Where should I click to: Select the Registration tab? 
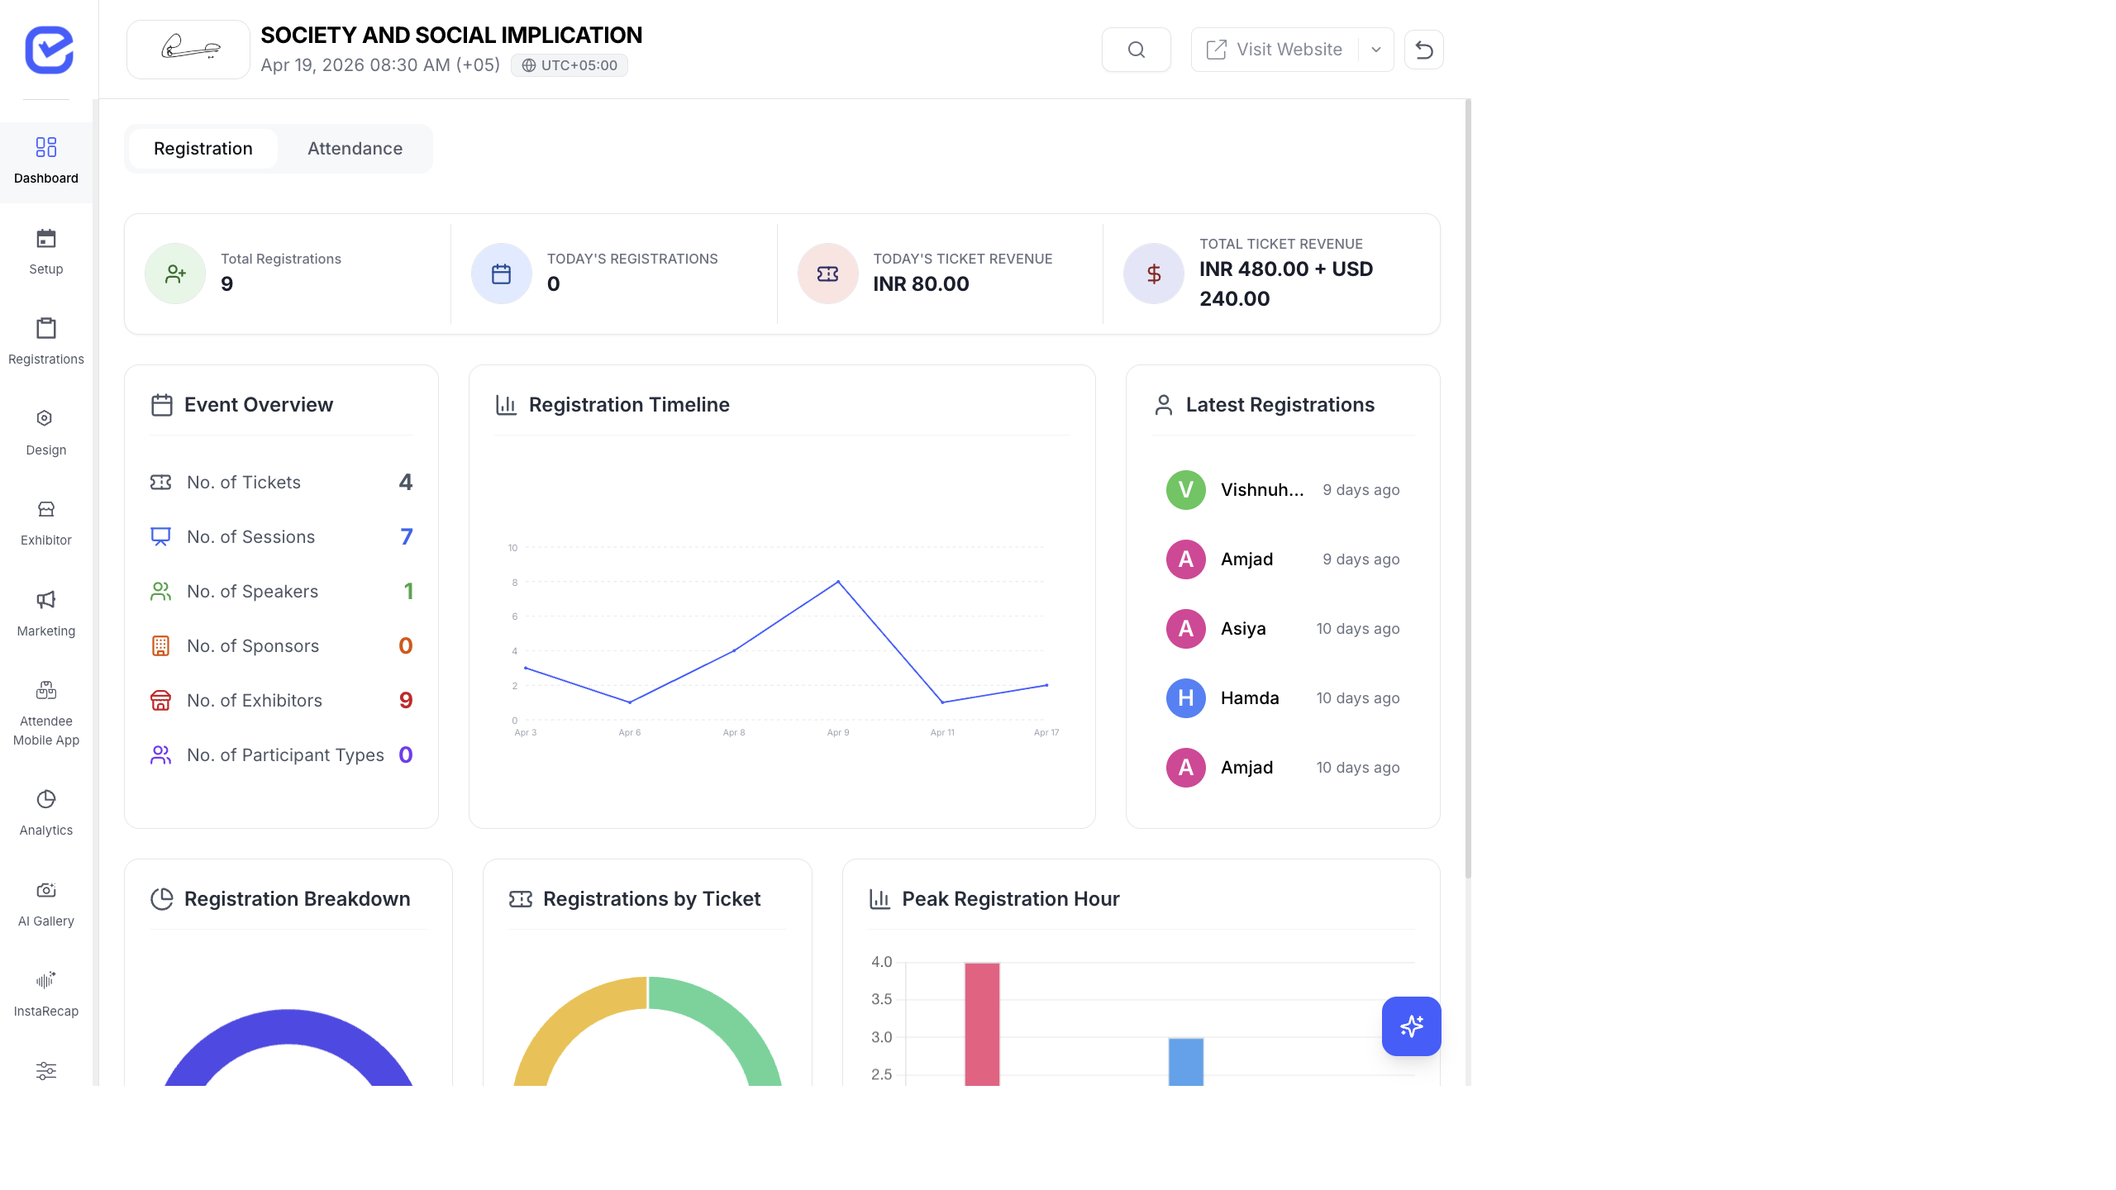point(203,148)
